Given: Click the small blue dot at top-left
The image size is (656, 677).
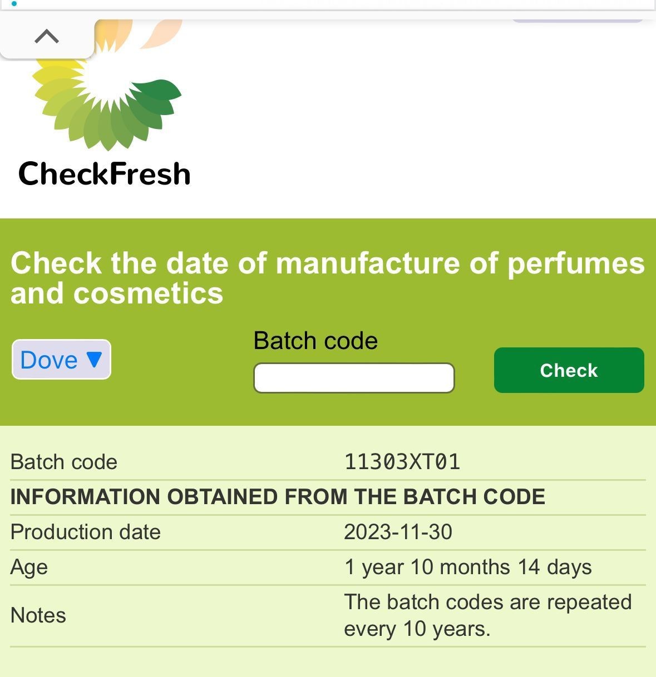Looking at the screenshot, I should [14, 3].
